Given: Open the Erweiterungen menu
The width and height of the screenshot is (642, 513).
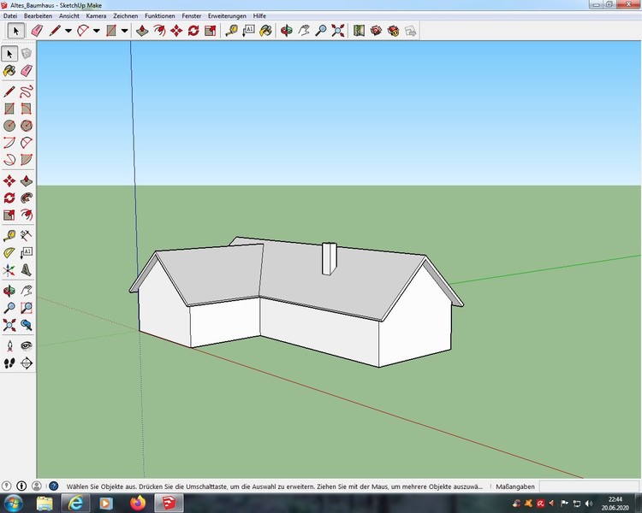Looking at the screenshot, I should click(227, 16).
